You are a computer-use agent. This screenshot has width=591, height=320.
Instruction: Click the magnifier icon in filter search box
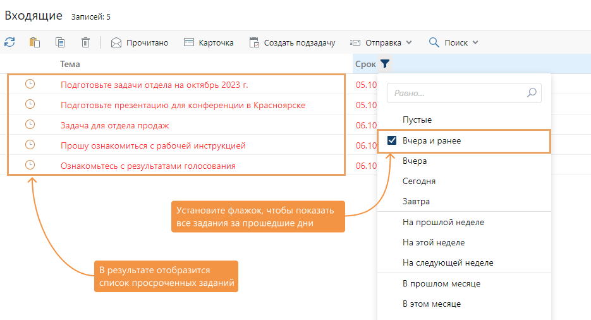[x=532, y=93]
